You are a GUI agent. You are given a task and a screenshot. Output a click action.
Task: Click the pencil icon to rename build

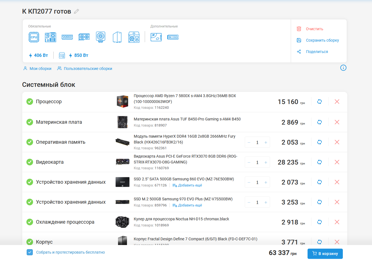click(76, 11)
